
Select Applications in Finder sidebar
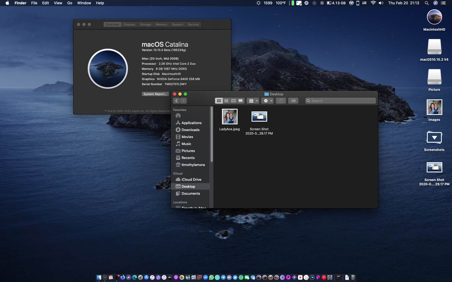click(190, 123)
